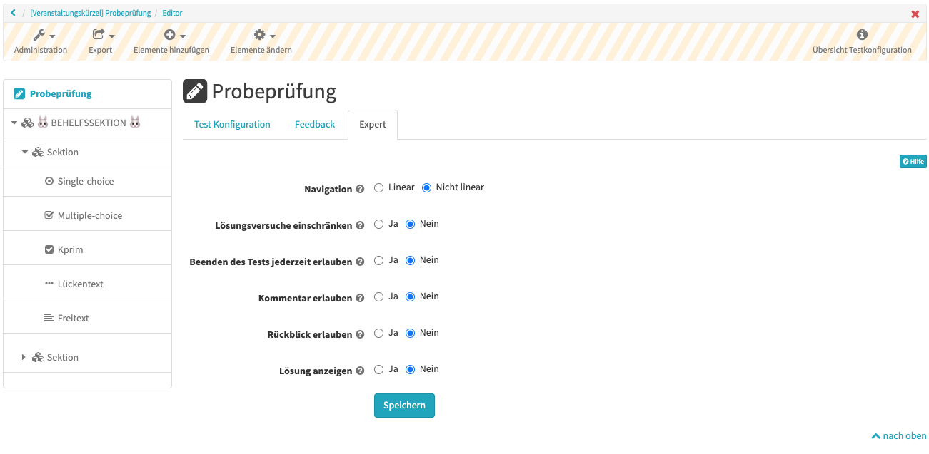This screenshot has height=454, width=929.
Task: Click the Speichern button
Action: (404, 405)
